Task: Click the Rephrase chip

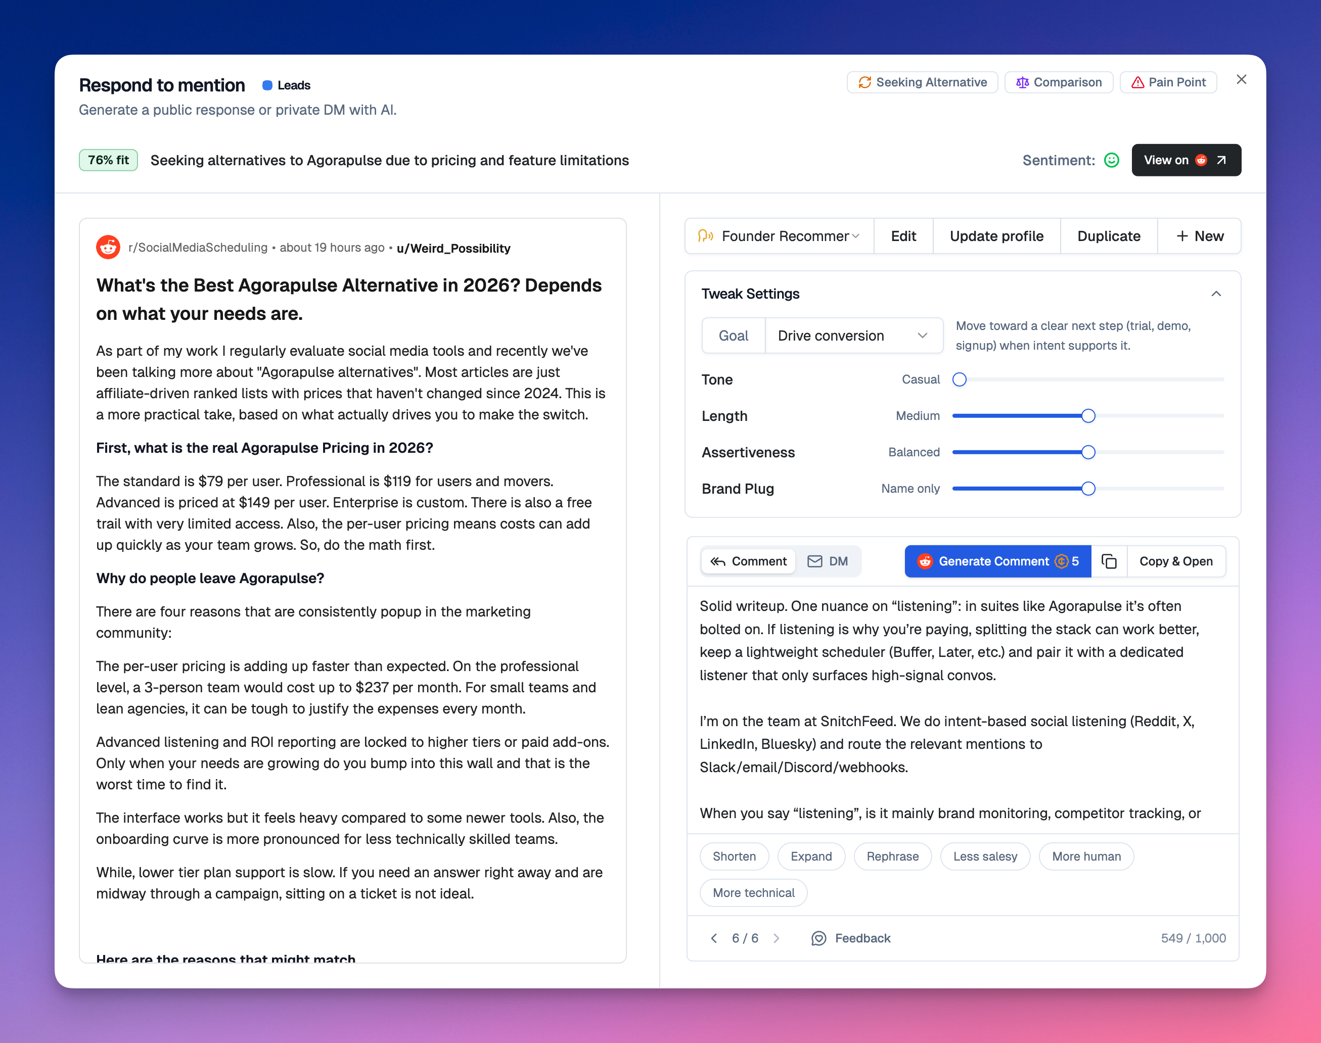Action: point(892,856)
